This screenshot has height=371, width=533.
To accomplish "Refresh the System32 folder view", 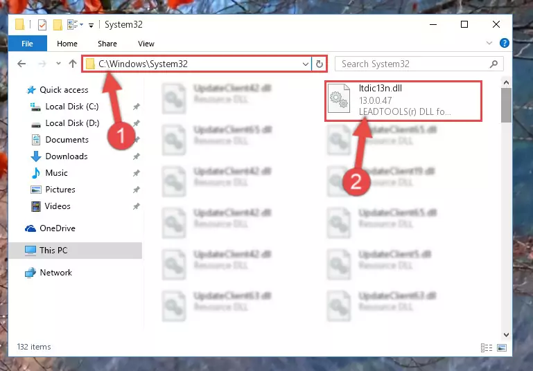I will 320,64.
